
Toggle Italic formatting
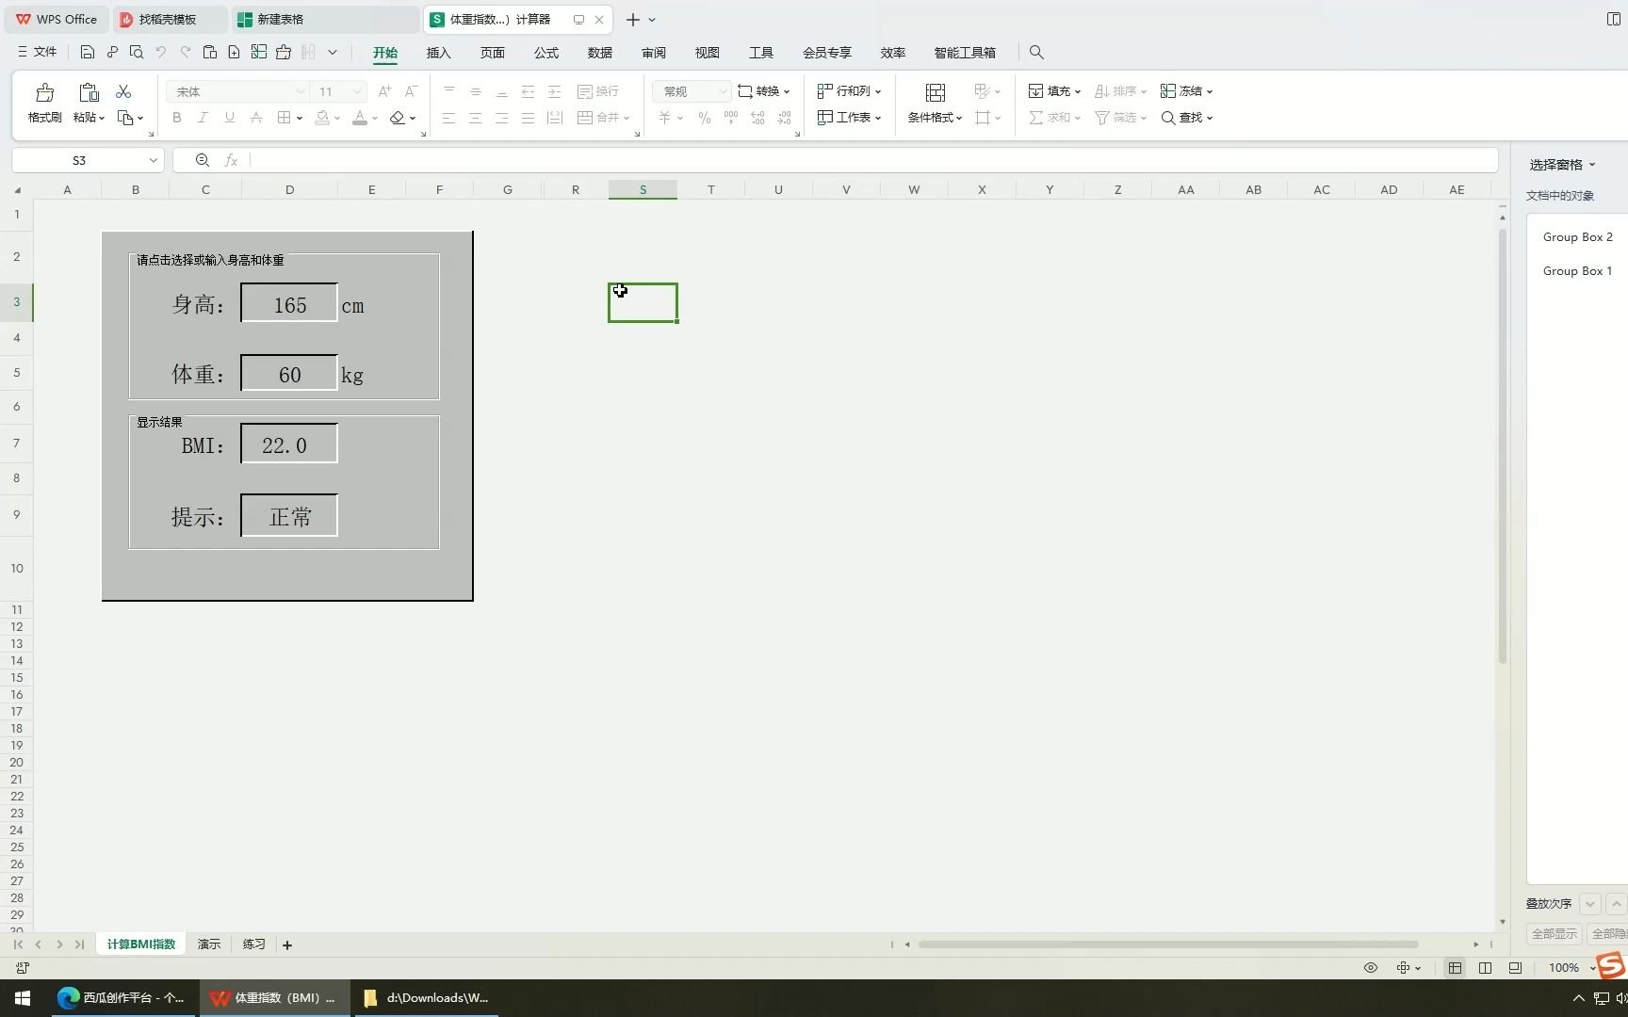(203, 118)
